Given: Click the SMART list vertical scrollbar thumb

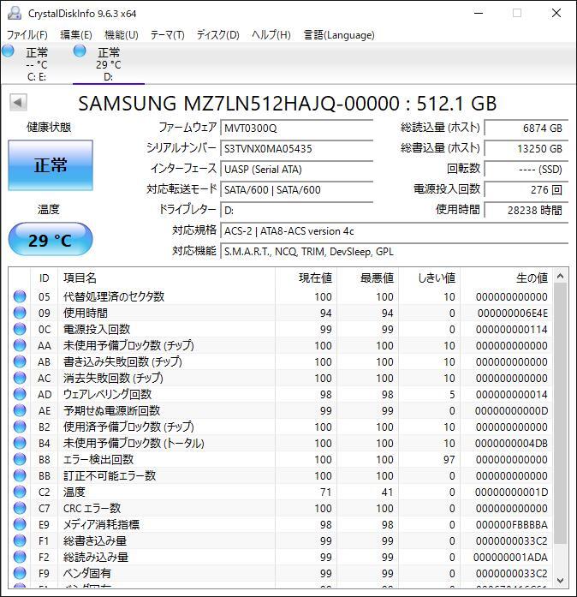Looking at the screenshot, I should click(x=560, y=414).
